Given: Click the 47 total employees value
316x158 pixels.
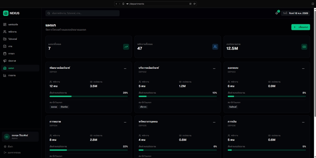Looking at the screenshot, I should pyautogui.click(x=140, y=49).
